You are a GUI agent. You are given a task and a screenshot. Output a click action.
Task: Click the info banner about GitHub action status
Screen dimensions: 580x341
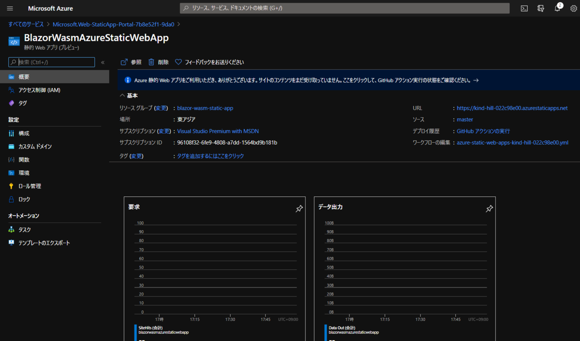pos(348,80)
